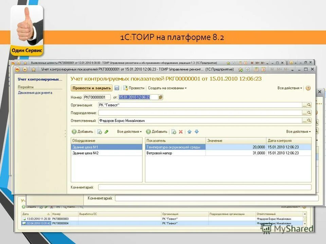Click the favorites star in front window title bar

(33, 69)
